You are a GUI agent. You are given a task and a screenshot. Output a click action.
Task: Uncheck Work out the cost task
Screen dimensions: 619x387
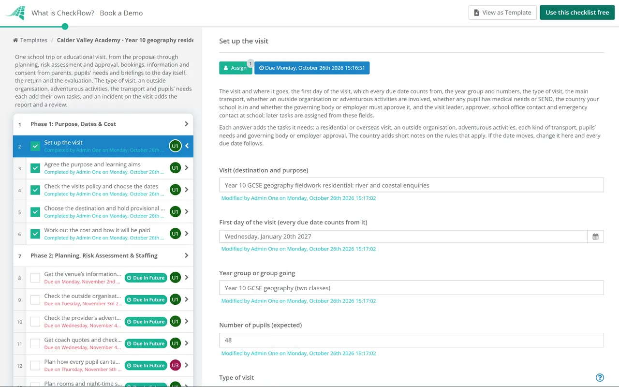[x=35, y=234]
